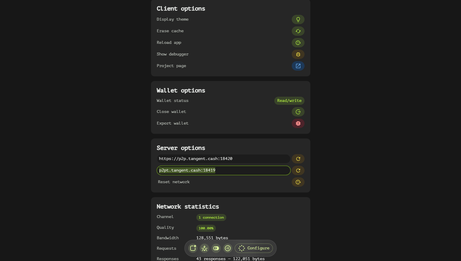Click the red Export wallet icon
461x261 pixels.
(298, 123)
